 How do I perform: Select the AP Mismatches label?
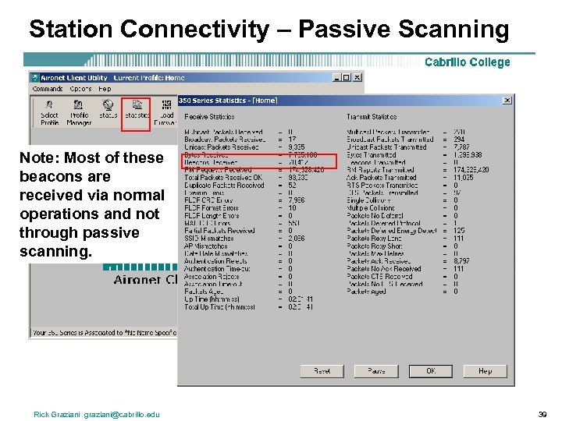(x=206, y=246)
